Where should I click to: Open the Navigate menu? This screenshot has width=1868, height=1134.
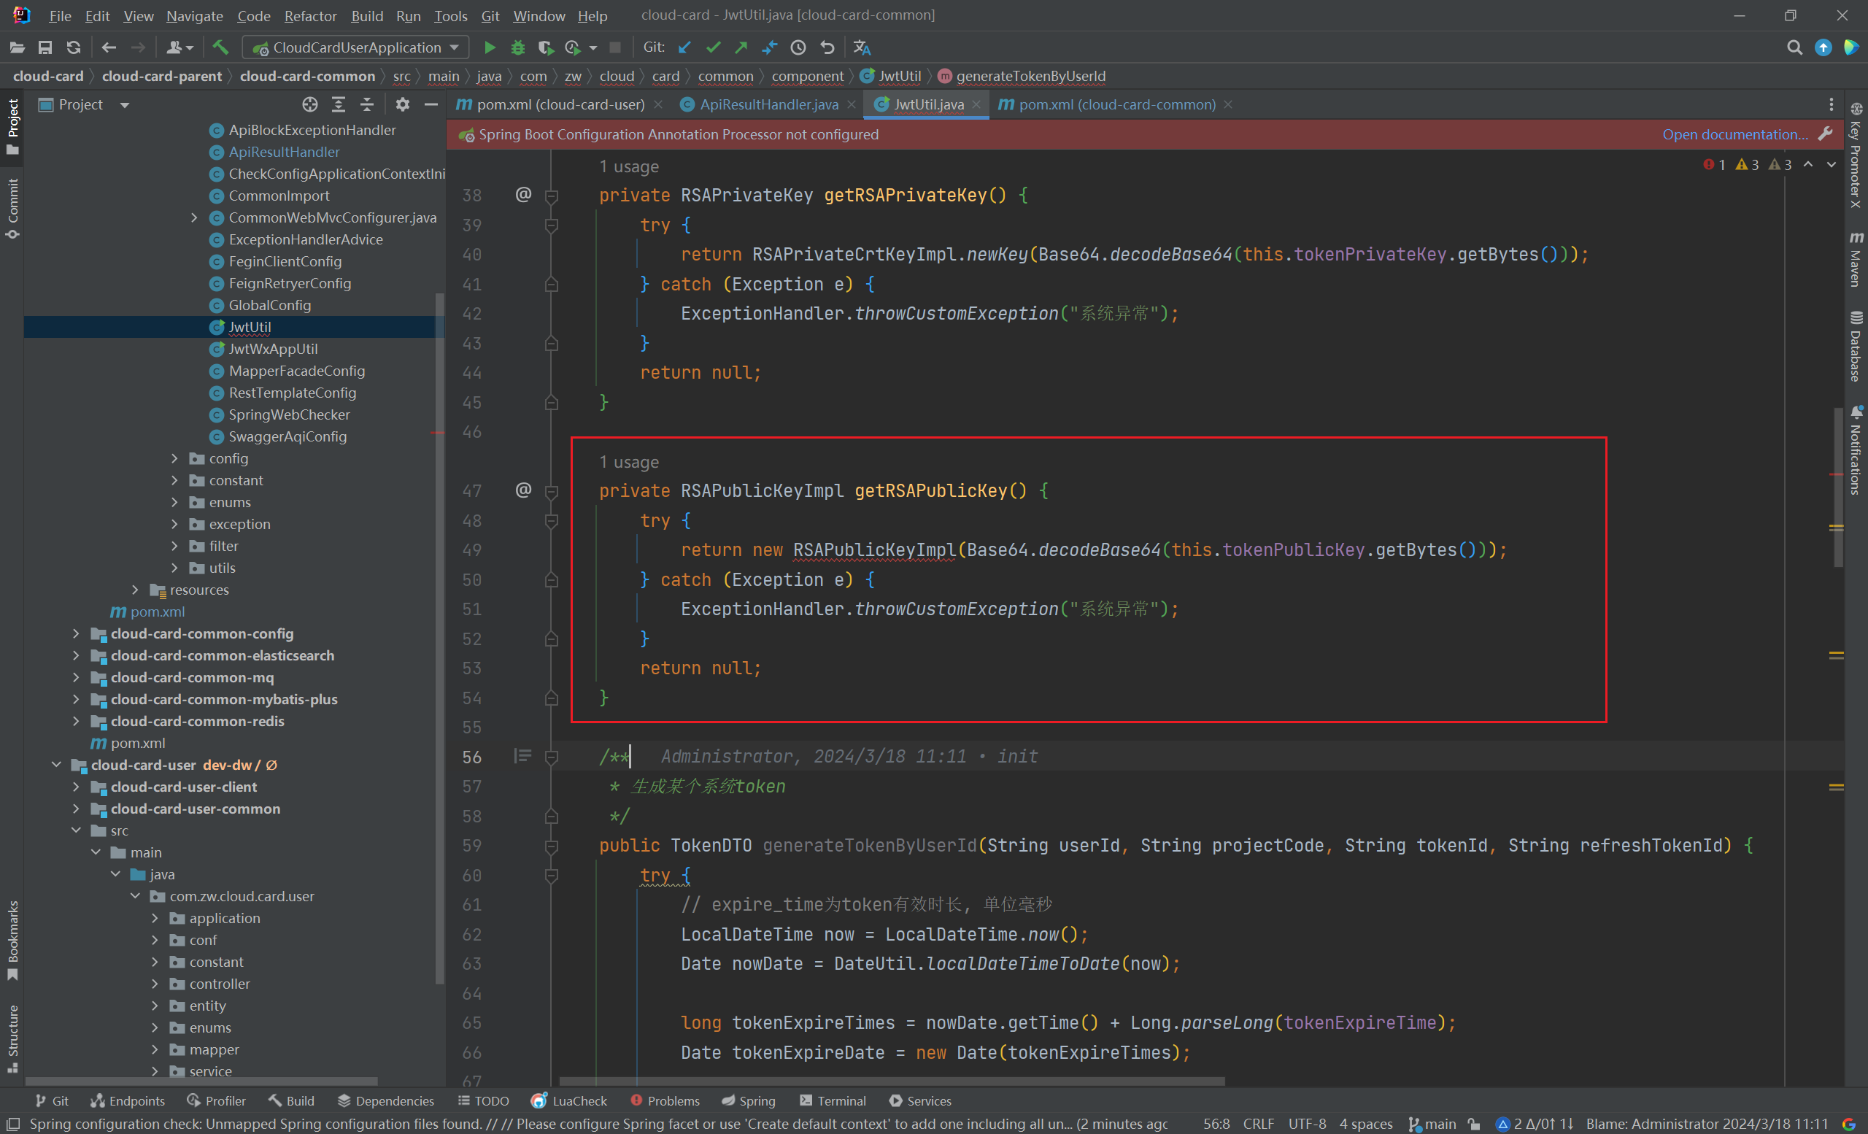pyautogui.click(x=194, y=15)
